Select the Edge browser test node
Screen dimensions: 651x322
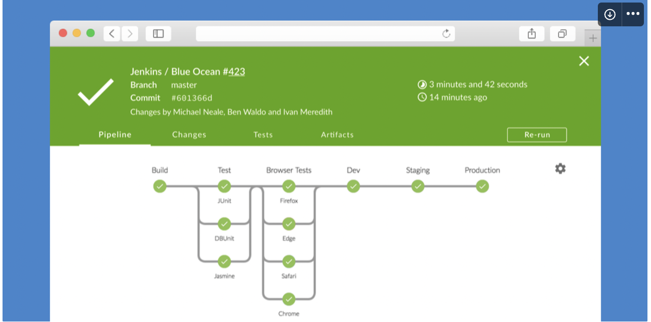(289, 224)
